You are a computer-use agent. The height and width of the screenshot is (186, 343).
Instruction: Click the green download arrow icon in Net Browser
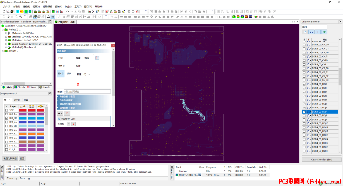[x=324, y=32]
